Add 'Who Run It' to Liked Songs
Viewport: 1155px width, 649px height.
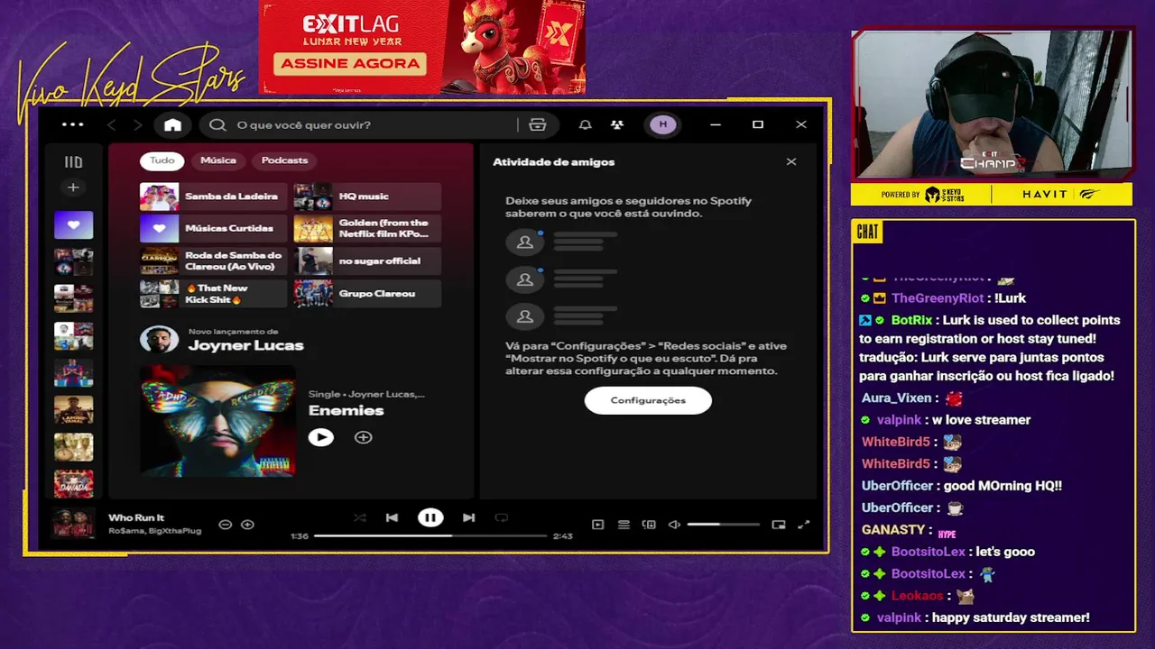[x=247, y=525]
